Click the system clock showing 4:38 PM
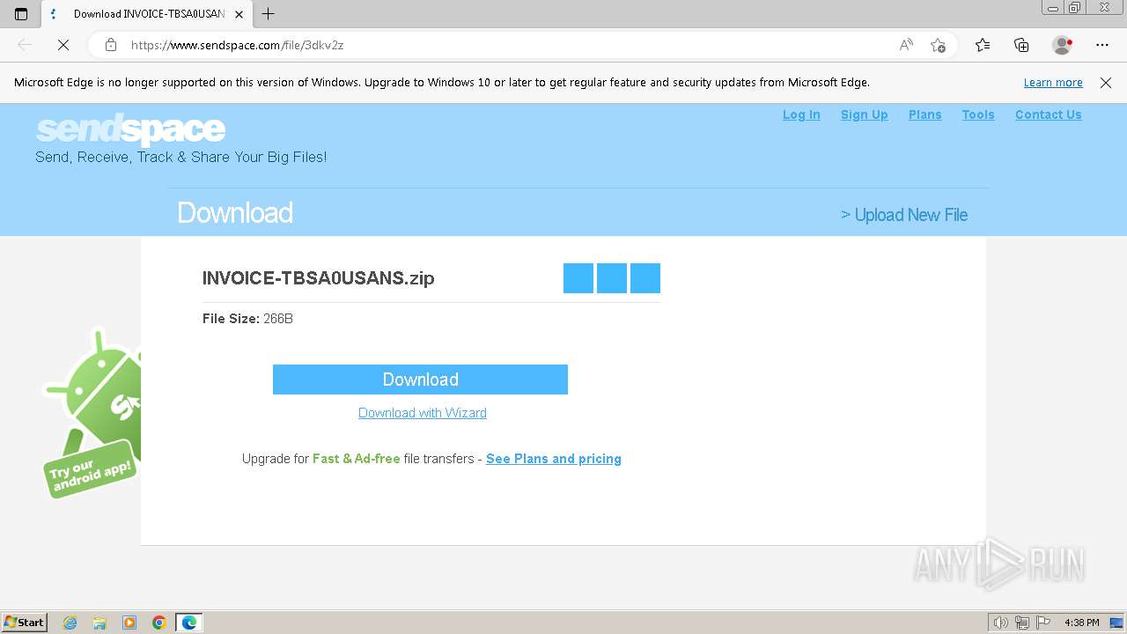 pyautogui.click(x=1081, y=623)
